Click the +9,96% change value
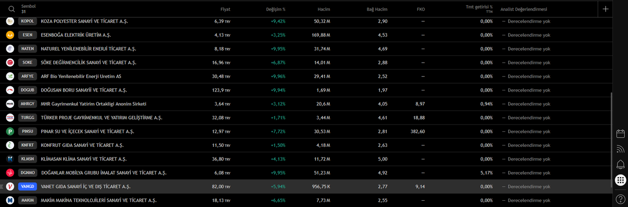Screen dimensions: 628x207 [278, 76]
